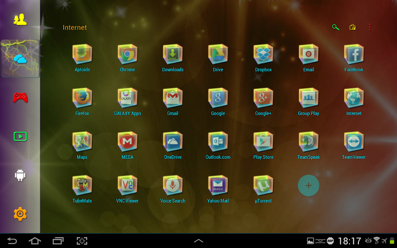Launch µTorrent
The width and height of the screenshot is (397, 248).
point(263,186)
